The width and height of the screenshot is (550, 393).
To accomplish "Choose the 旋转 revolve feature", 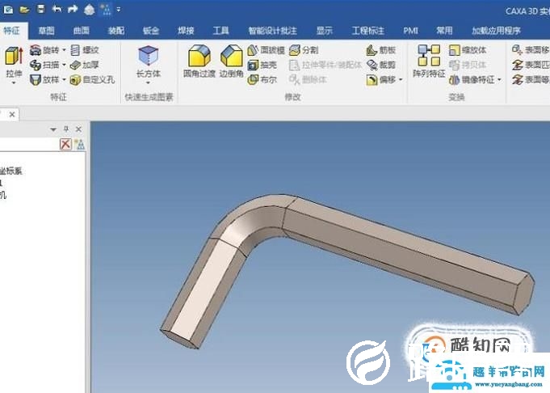I will (44, 50).
